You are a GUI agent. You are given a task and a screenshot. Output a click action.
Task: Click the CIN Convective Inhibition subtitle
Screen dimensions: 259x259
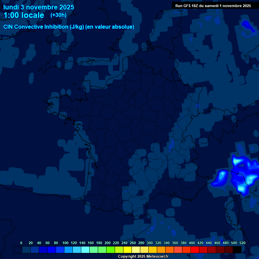pos(69,27)
